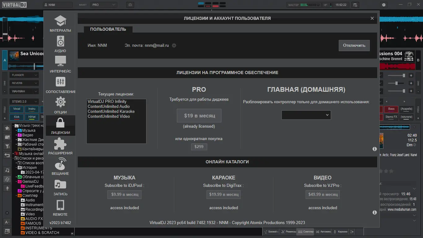This screenshot has height=238, width=423.
Task: Click the $19 в месяц PRO subscription button
Action: coord(199,116)
